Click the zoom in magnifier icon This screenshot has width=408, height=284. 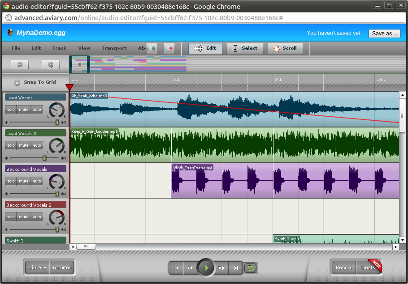pyautogui.click(x=152, y=48)
